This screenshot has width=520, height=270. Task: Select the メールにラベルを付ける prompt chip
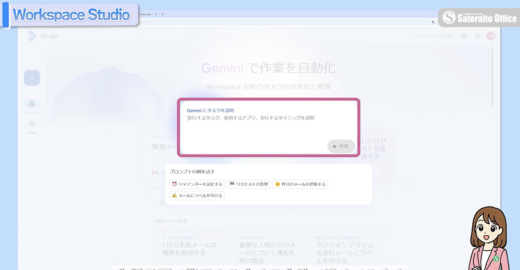click(197, 196)
